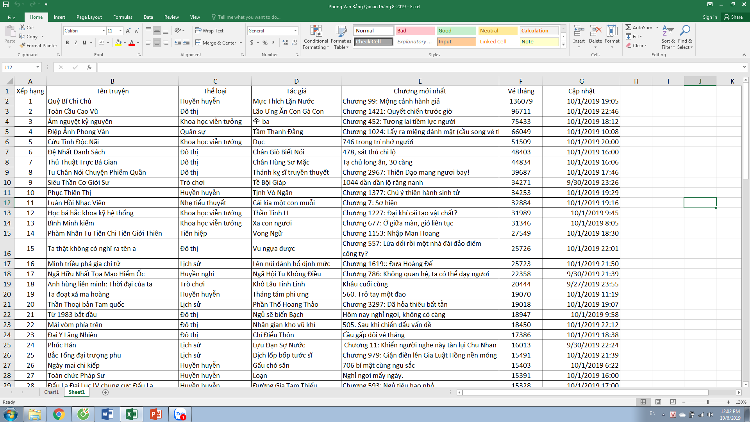Open the font name dropdown
This screenshot has height=422, width=750.
tap(104, 31)
